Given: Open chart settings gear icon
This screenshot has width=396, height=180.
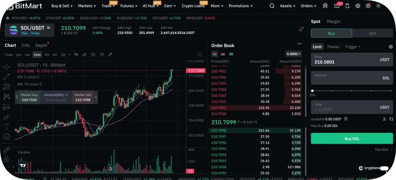Looking at the screenshot, I should (x=102, y=55).
